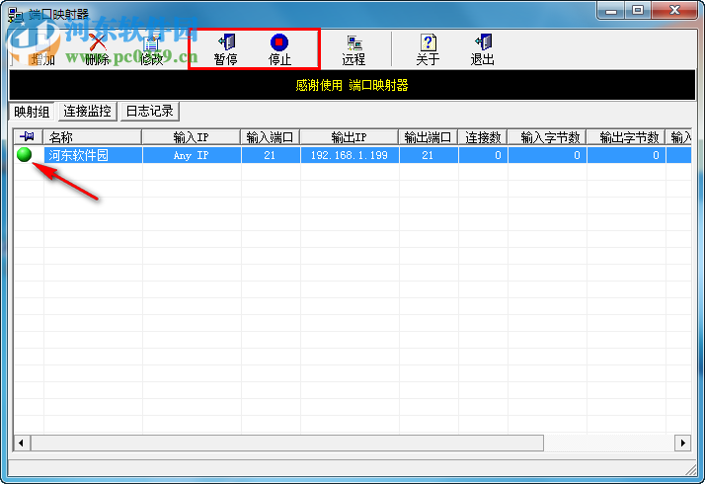
Task: Sort by the 输出端口 column header
Action: [x=429, y=136]
